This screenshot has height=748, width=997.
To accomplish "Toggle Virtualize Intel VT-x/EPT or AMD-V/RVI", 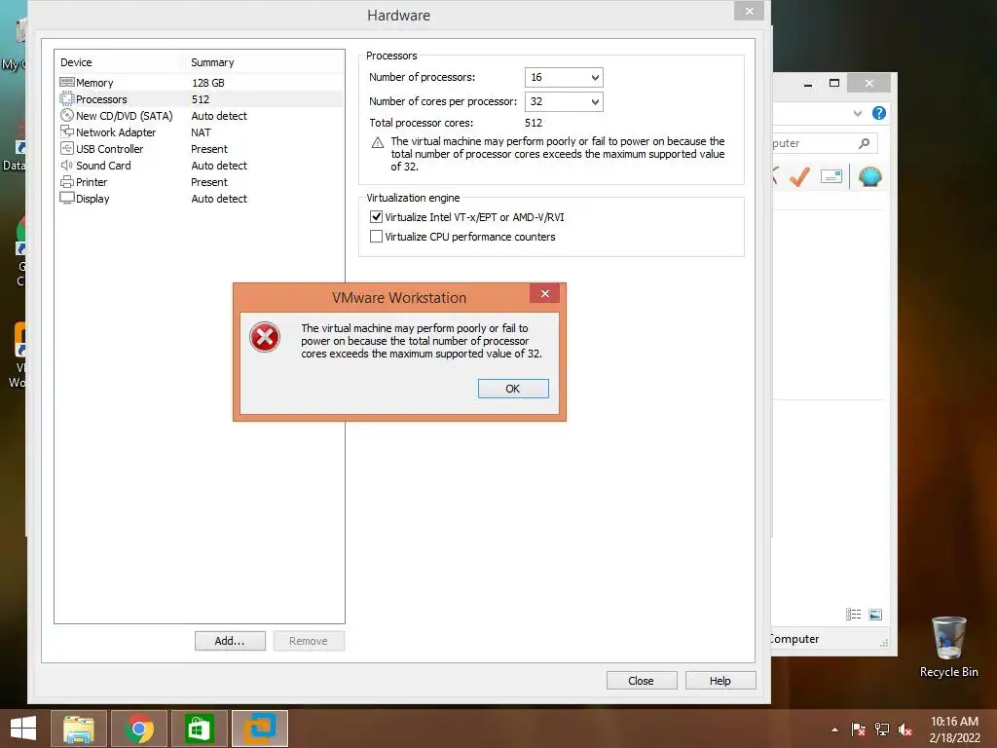I will pyautogui.click(x=377, y=217).
